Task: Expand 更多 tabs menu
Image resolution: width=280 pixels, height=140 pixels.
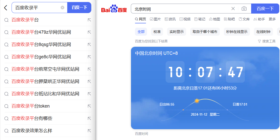Action: point(272,19)
